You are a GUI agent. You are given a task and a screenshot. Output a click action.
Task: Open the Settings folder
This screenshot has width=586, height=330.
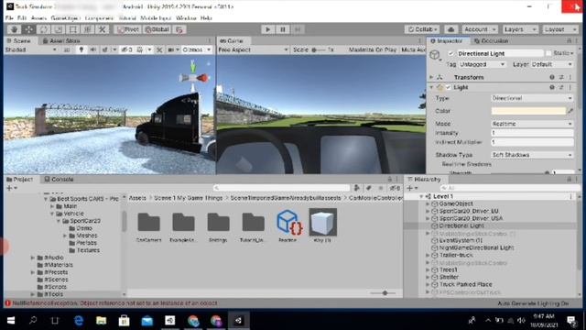point(218,226)
